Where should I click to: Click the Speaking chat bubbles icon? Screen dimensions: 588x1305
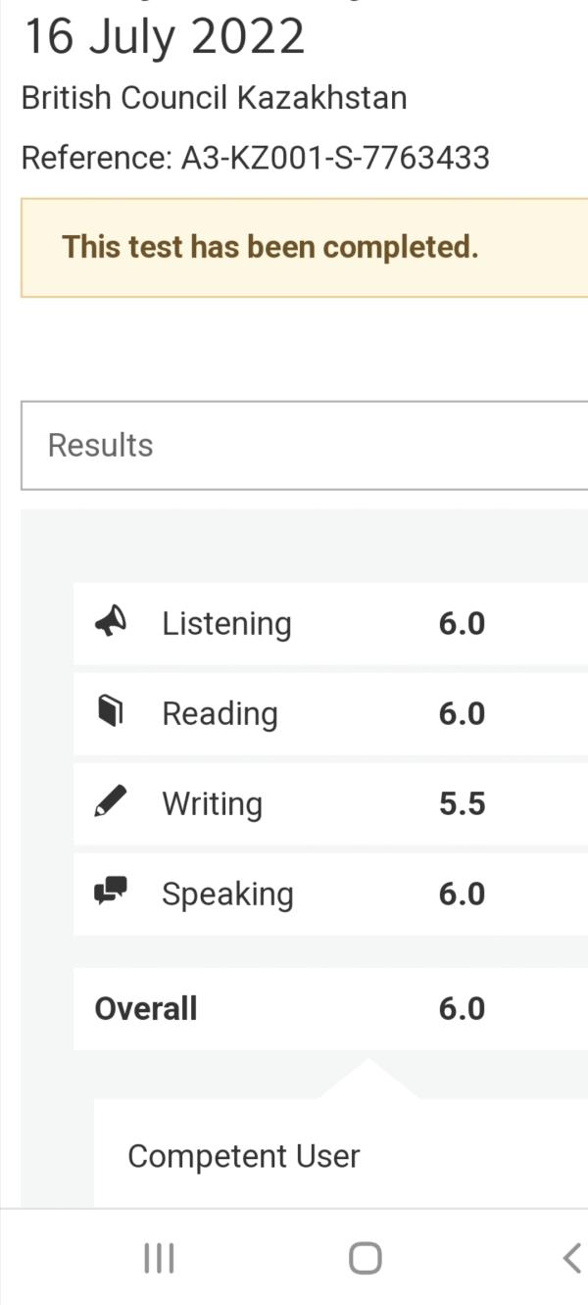[111, 892]
